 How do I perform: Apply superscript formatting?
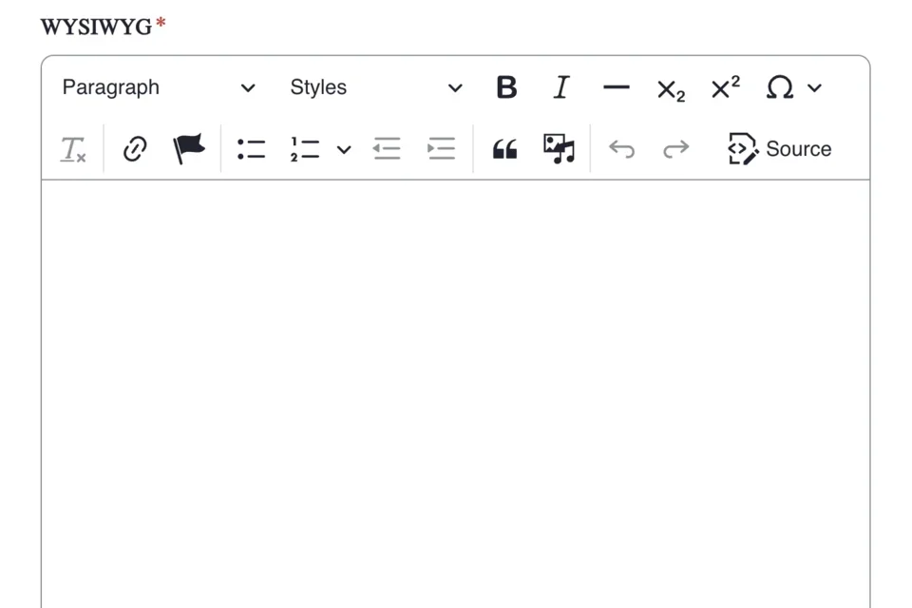pos(726,87)
